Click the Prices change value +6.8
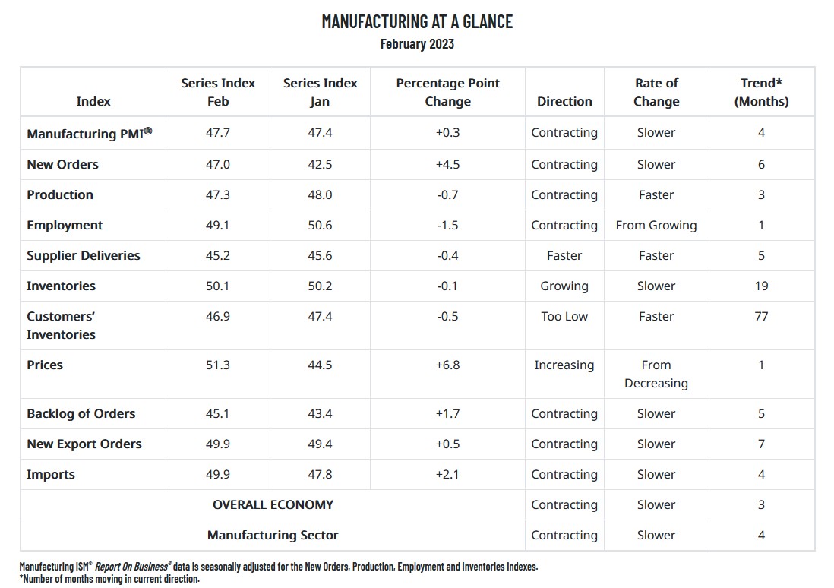Screen dimensions: 834x588 [447, 365]
